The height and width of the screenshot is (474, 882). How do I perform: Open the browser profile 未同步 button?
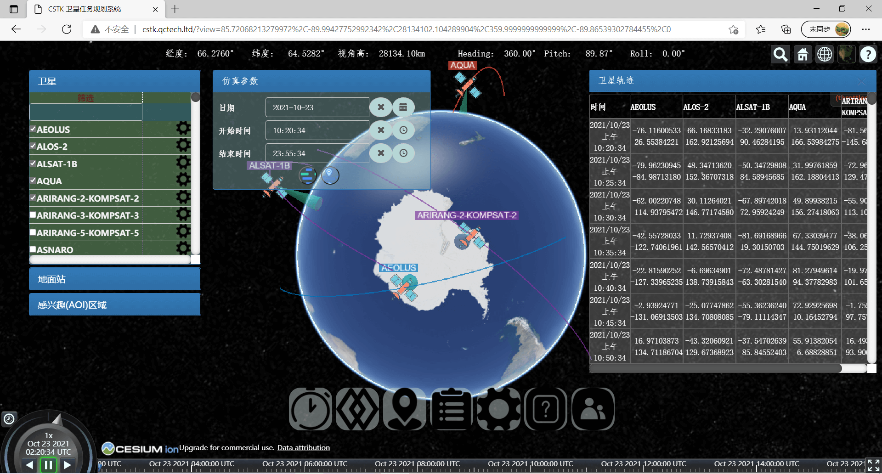click(826, 29)
